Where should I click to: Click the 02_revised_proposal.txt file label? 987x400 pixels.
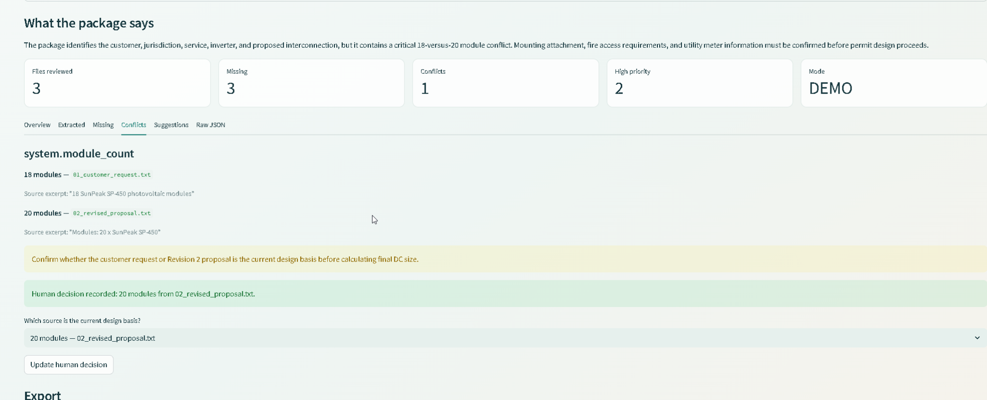pyautogui.click(x=112, y=213)
